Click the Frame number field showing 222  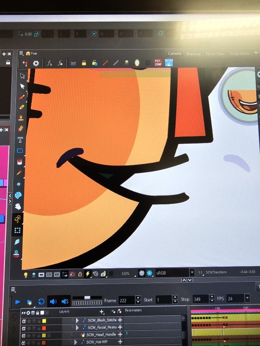point(127,300)
